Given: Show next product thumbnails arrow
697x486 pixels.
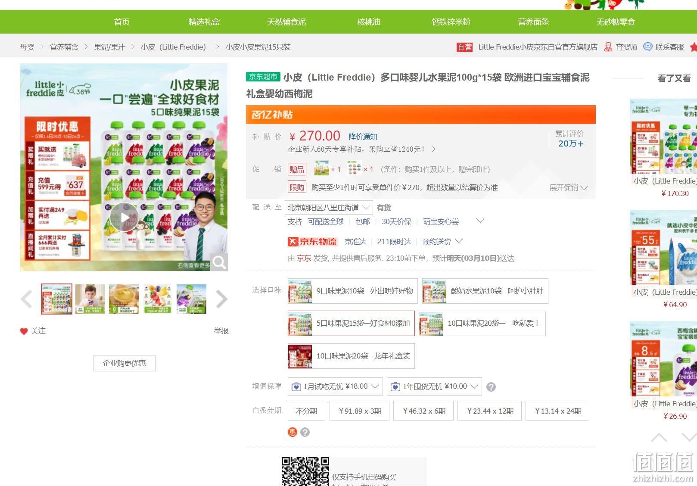Looking at the screenshot, I should coord(221,299).
